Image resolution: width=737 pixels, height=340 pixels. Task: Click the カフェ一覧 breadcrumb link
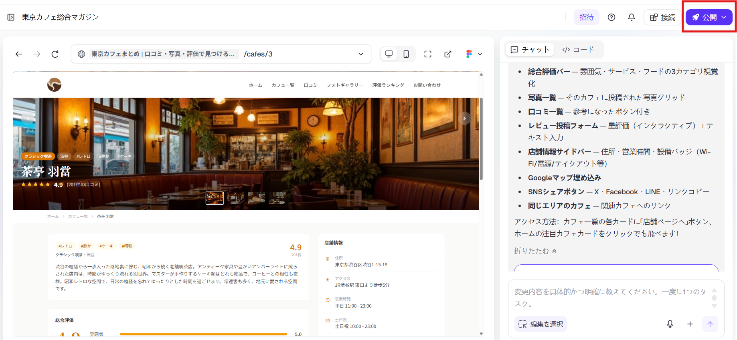coord(78,216)
